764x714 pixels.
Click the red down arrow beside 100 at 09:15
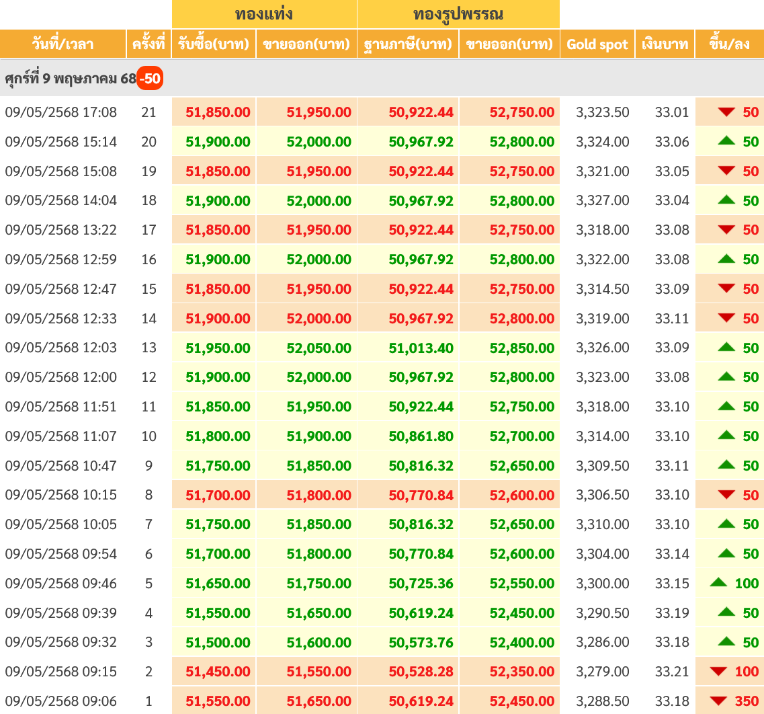point(718,672)
